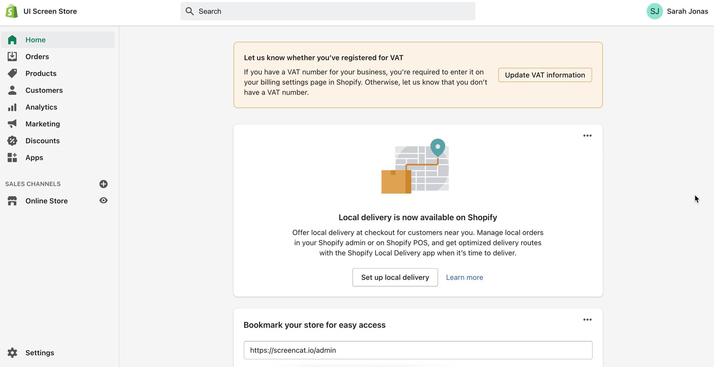Open Sarah Jonas account menu

677,11
